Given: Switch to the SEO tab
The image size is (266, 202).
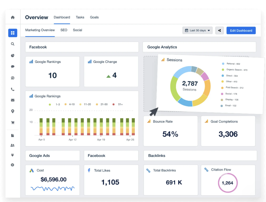Looking at the screenshot, I should tap(64, 30).
